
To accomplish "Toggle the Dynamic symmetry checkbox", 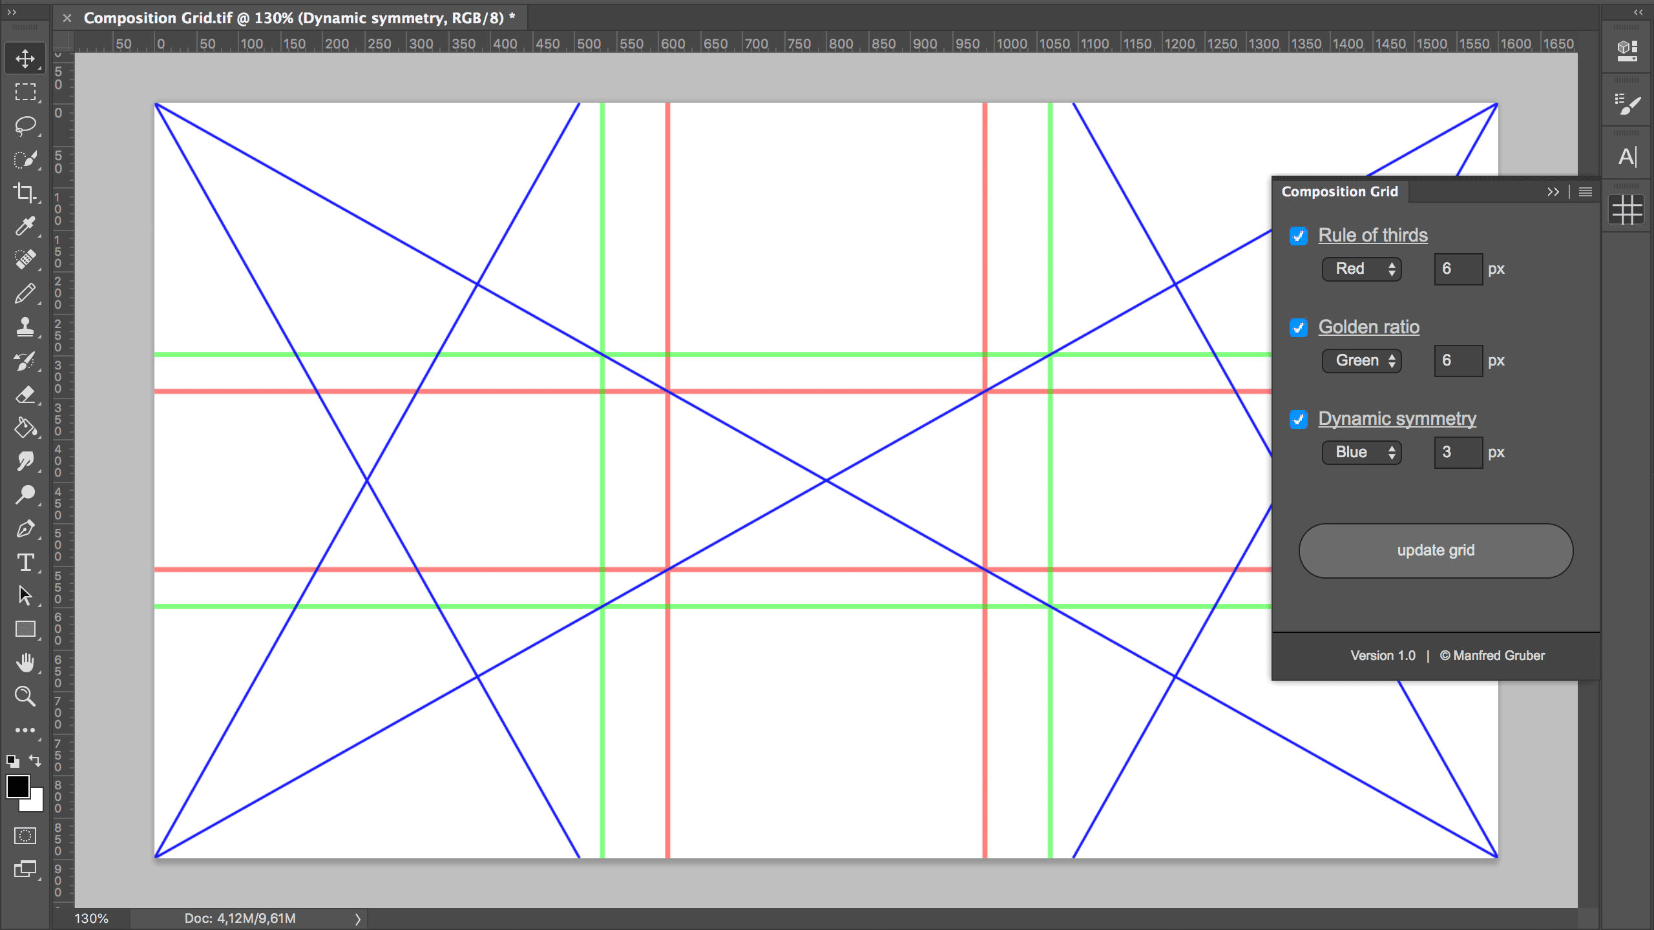I will [1298, 419].
